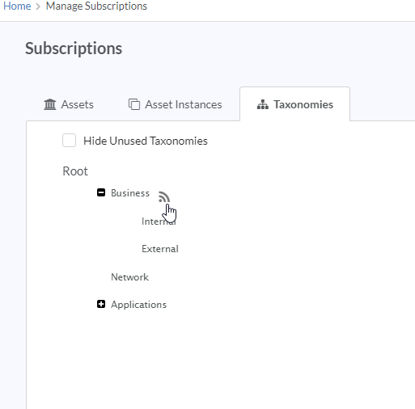This screenshot has width=415, height=409.
Task: Click the stacked pages icon for Asset Instances
Action: click(134, 104)
